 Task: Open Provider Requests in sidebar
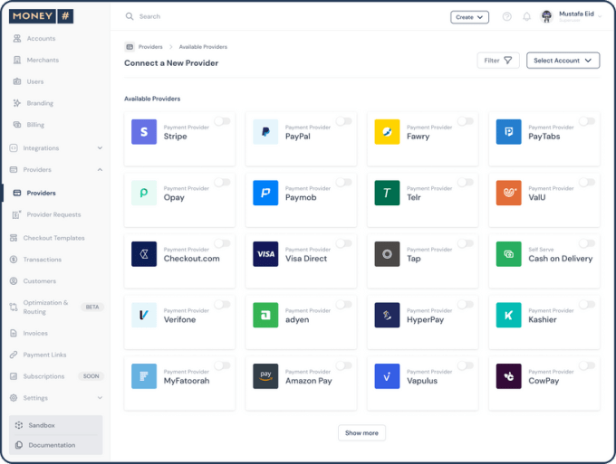tap(55, 214)
